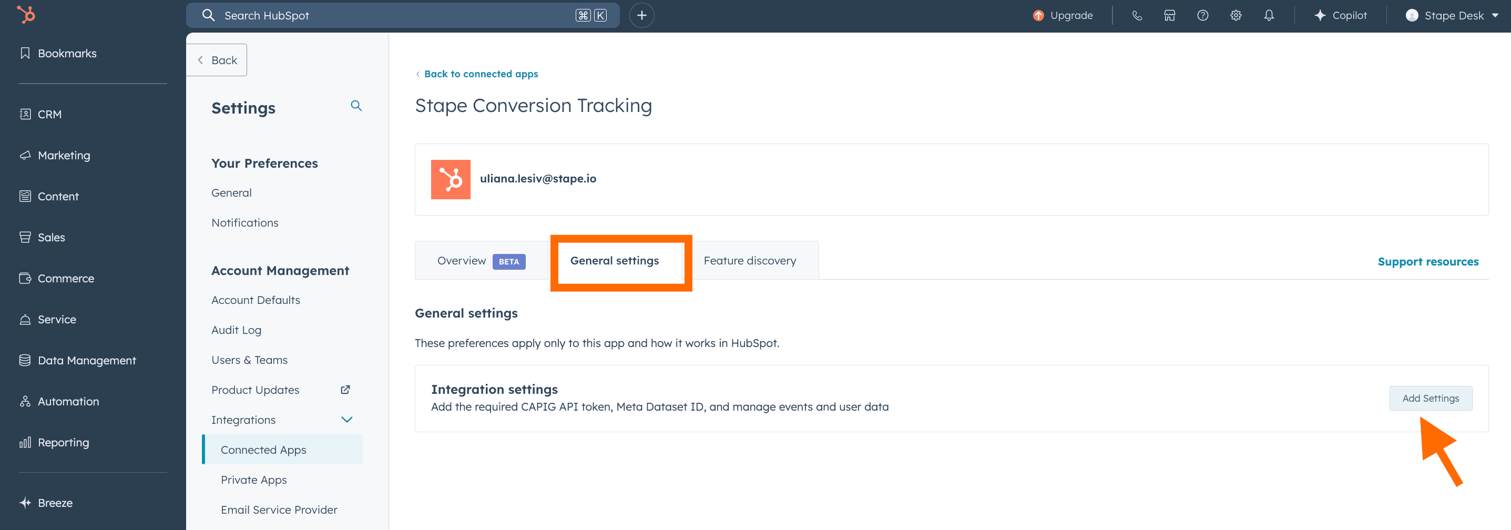Follow the Back to connected apps link
Image resolution: width=1511 pixels, height=530 pixels.
tap(481, 74)
